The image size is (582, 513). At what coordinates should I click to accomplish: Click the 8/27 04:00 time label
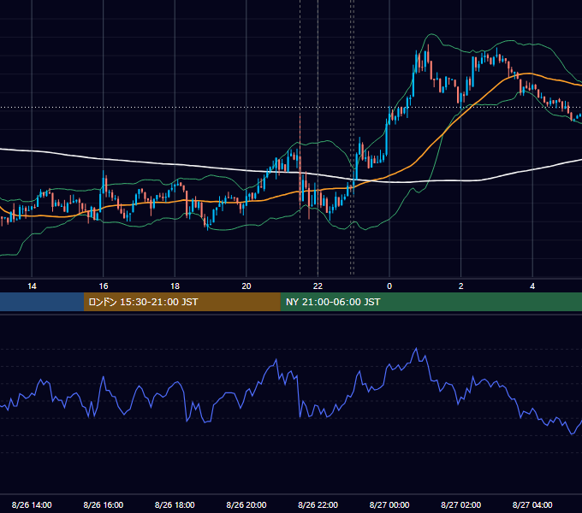532,504
